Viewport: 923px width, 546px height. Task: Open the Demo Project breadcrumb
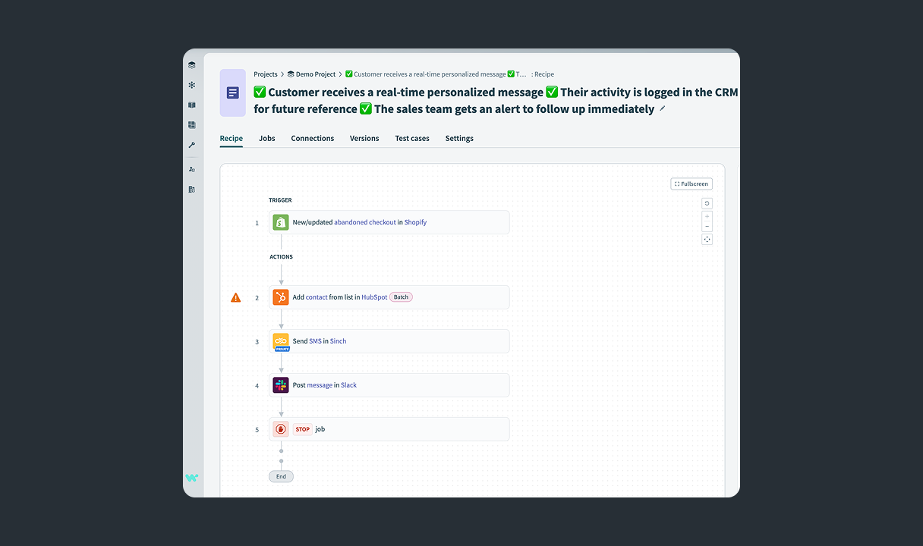[311, 74]
